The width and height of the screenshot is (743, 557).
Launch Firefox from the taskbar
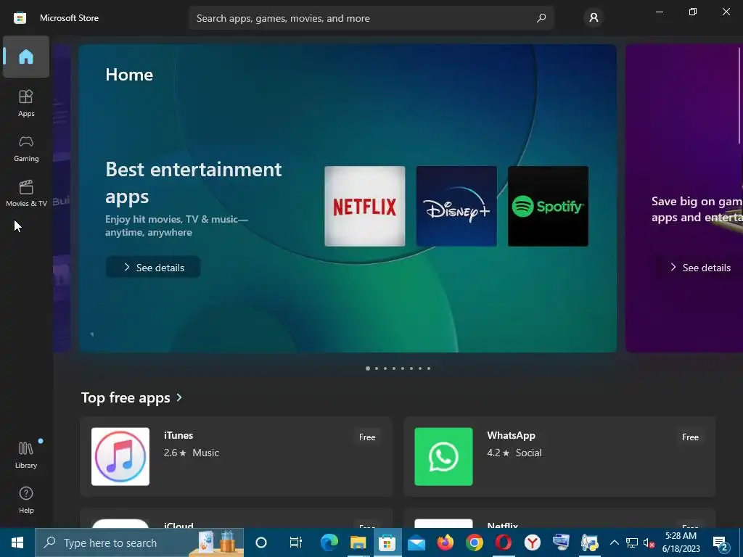446,542
